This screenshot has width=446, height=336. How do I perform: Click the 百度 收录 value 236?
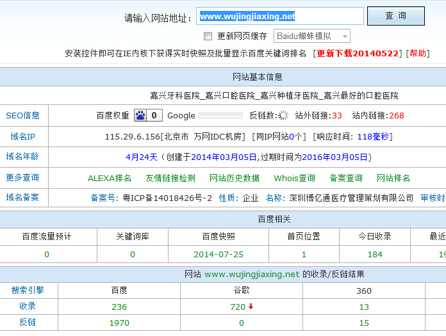pyautogui.click(x=119, y=307)
